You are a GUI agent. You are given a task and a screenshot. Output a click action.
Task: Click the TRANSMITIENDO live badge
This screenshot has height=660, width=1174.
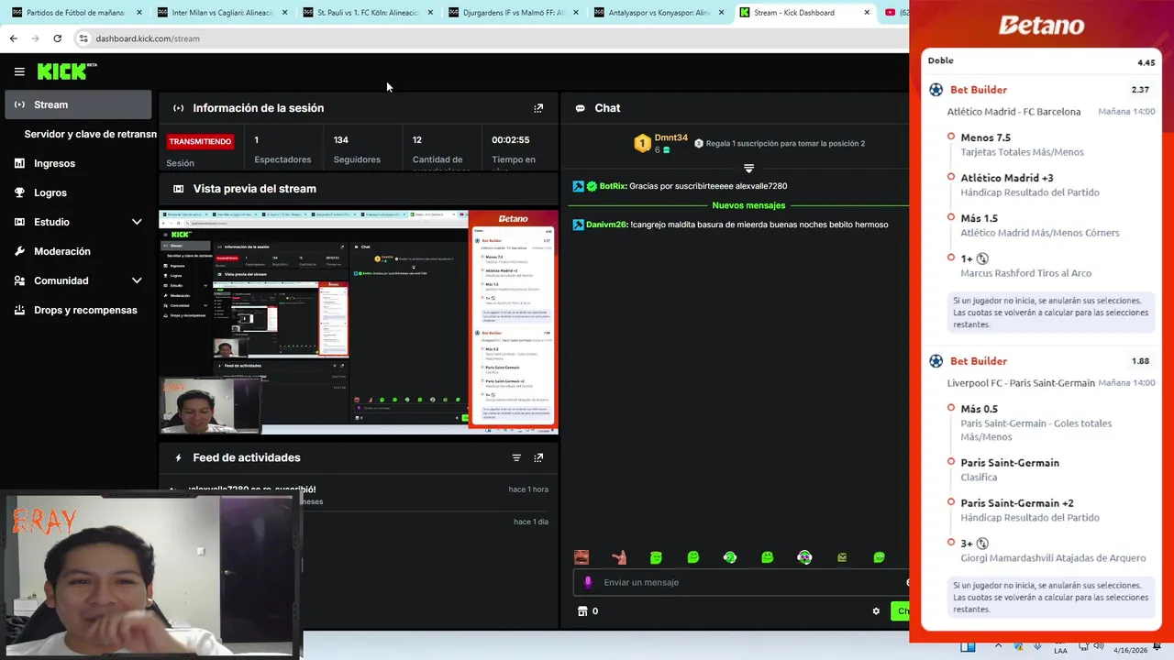tap(200, 141)
